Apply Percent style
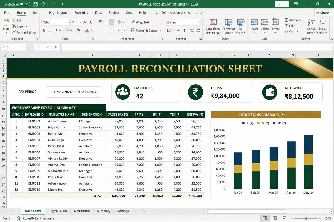 [x=178, y=31]
